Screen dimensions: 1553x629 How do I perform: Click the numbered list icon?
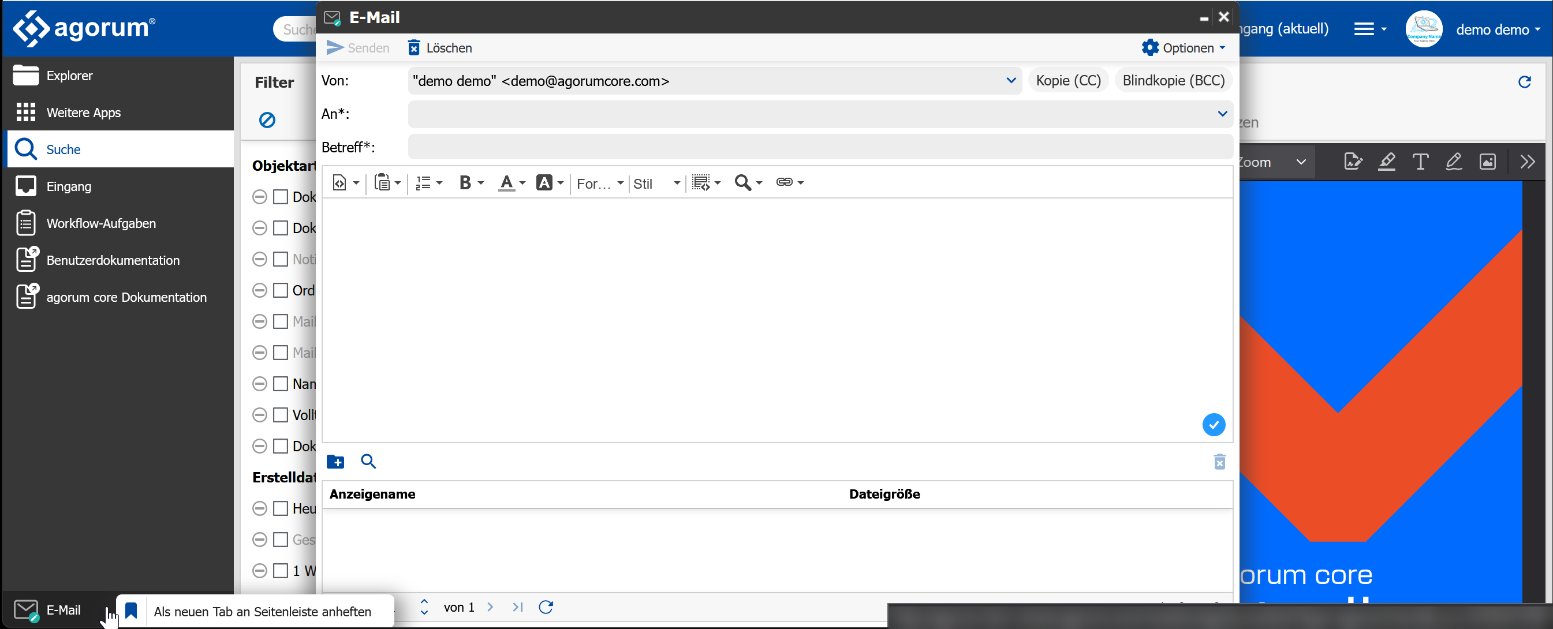pyautogui.click(x=423, y=182)
